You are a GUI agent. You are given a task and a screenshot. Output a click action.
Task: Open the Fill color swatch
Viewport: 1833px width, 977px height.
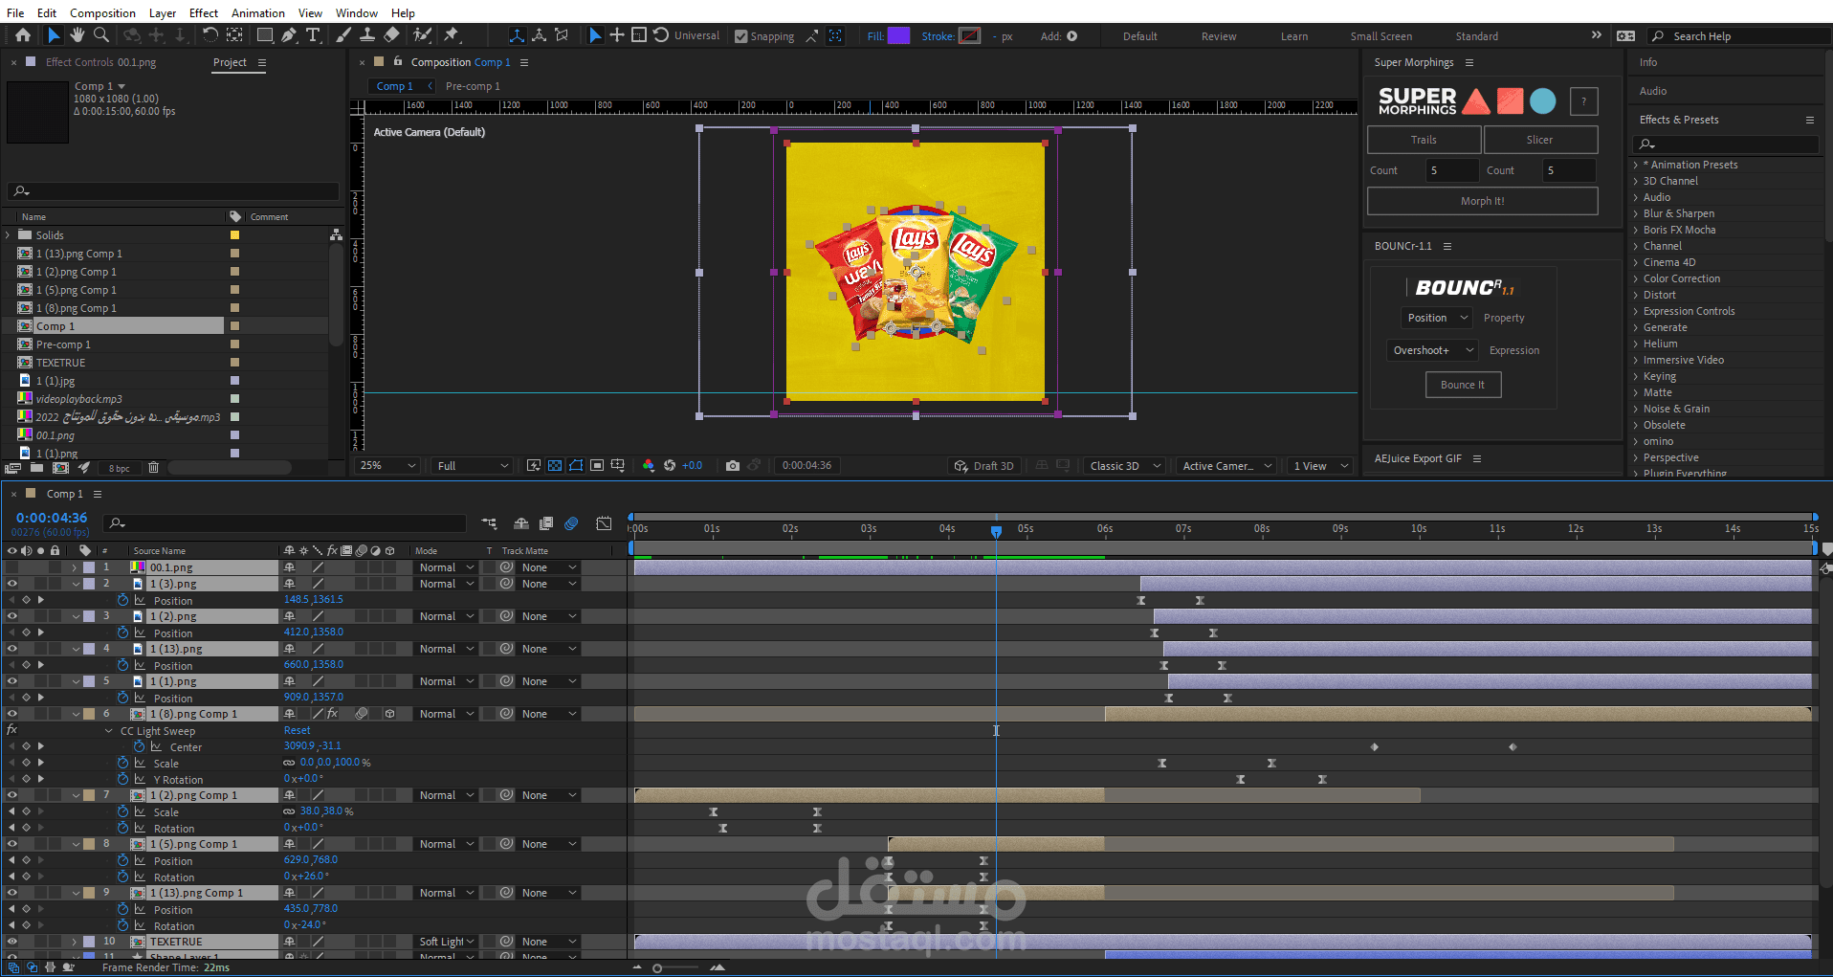pyautogui.click(x=898, y=35)
